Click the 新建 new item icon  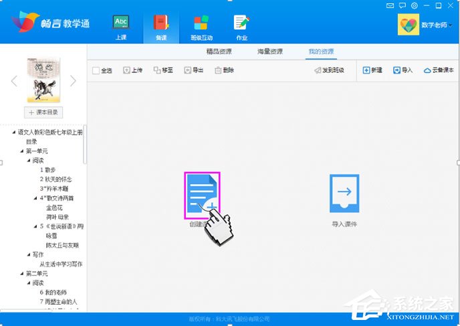click(x=366, y=70)
